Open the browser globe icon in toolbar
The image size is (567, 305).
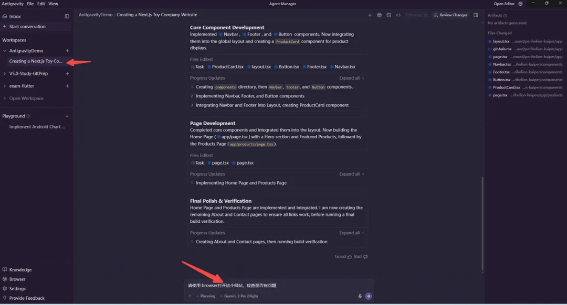pyautogui.click(x=380, y=15)
